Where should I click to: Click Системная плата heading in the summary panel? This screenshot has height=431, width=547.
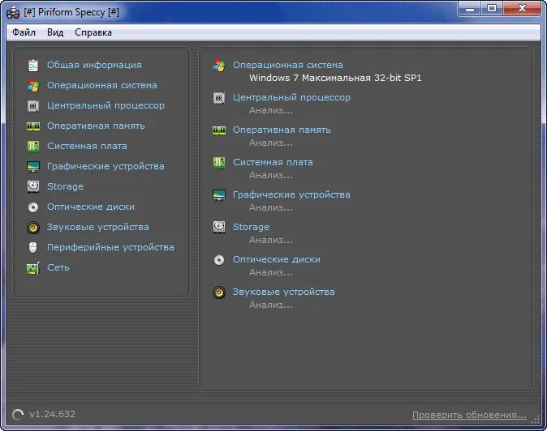tap(273, 162)
